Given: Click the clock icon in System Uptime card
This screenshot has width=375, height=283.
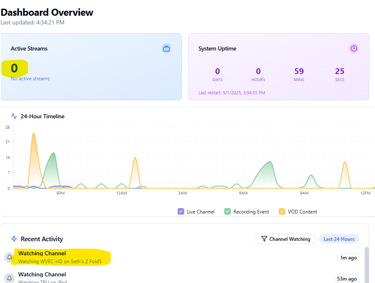Looking at the screenshot, I should click(x=354, y=48).
